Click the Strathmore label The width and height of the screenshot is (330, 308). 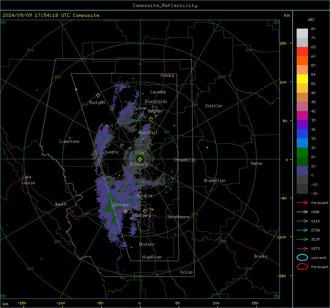[x=178, y=217]
